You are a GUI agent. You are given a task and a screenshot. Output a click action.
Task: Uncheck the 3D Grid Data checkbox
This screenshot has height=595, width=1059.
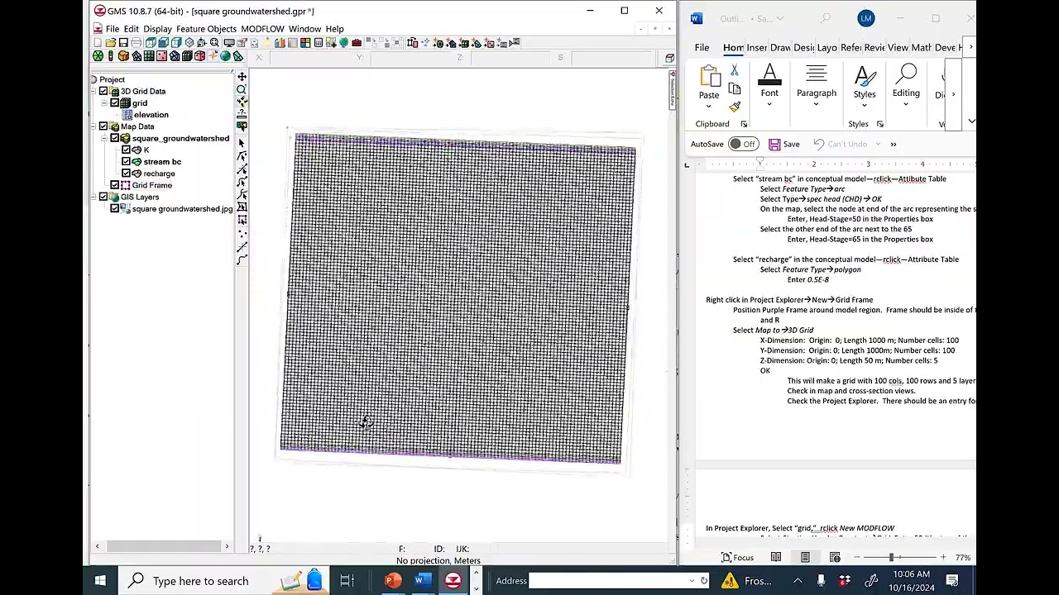[x=103, y=91]
